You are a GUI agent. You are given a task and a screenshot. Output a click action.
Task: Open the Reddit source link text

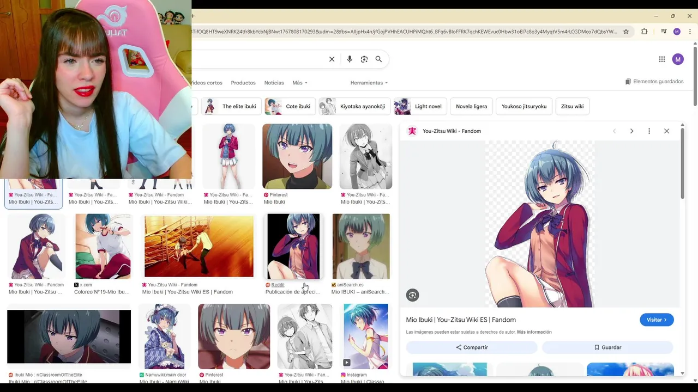coord(278,285)
